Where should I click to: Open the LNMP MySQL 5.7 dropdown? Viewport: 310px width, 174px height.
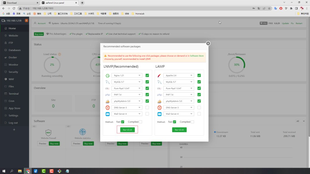127,82
